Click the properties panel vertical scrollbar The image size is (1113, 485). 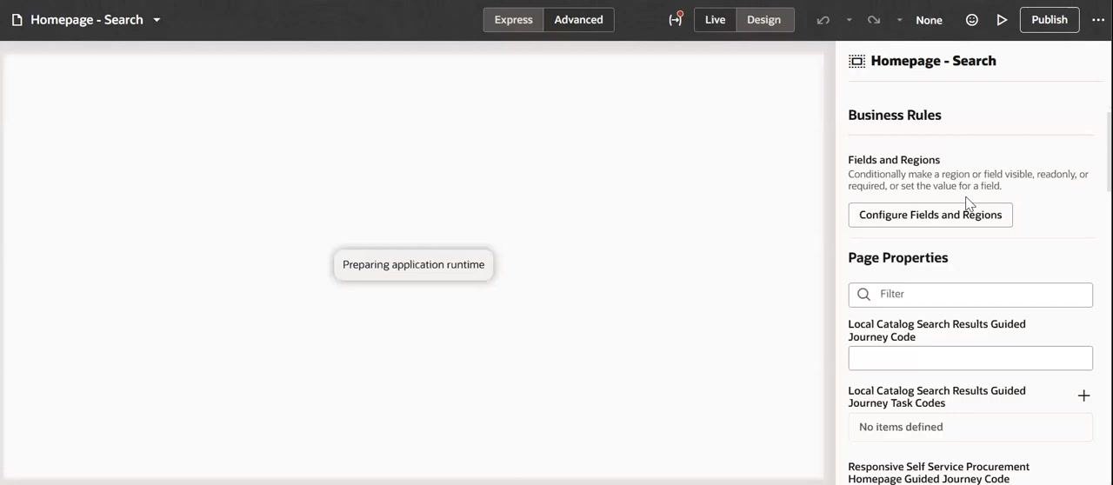(1109, 152)
